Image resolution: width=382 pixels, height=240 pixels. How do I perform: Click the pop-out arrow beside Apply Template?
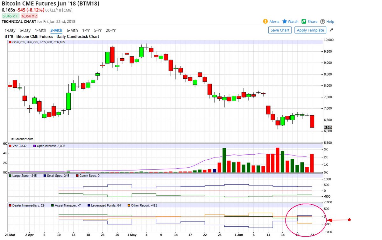click(x=331, y=30)
